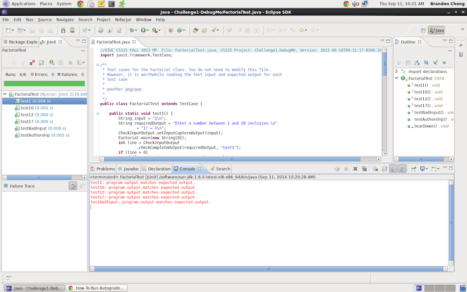Click the Open Perspective icon beside Java
The height and width of the screenshot is (292, 467).
coord(422,30)
